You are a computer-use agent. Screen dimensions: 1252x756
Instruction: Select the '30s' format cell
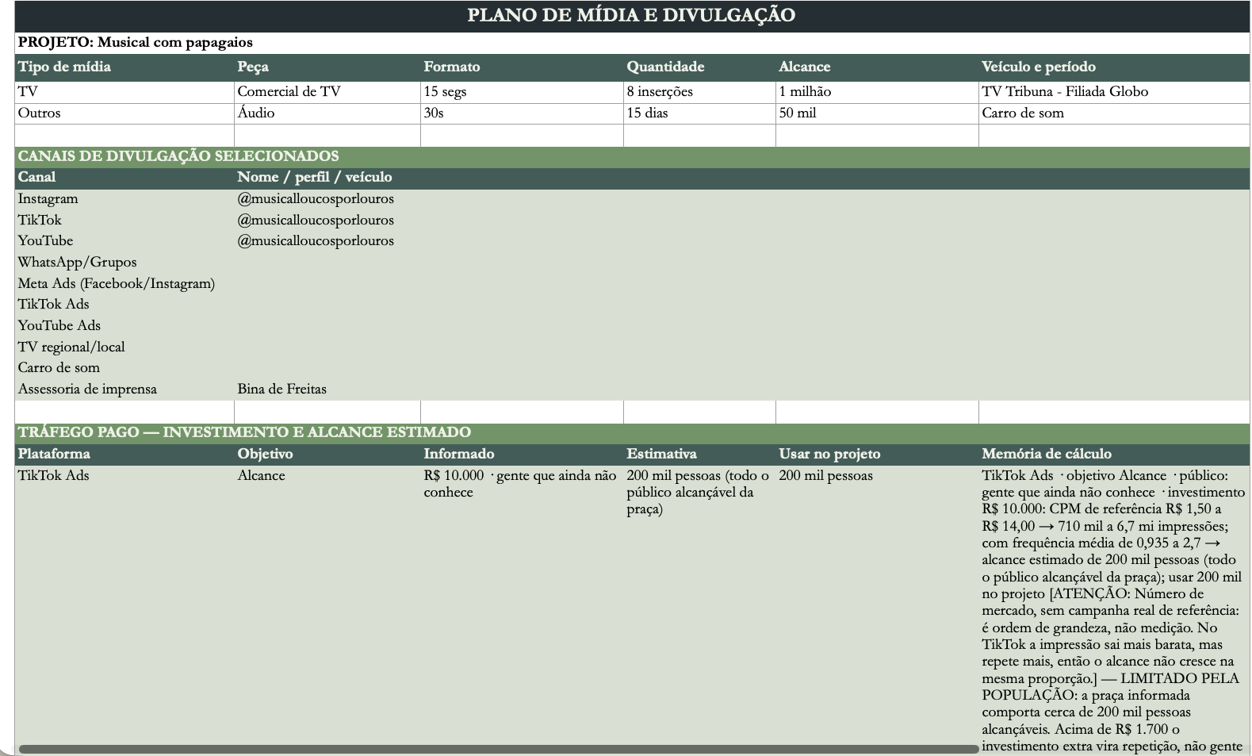[522, 113]
